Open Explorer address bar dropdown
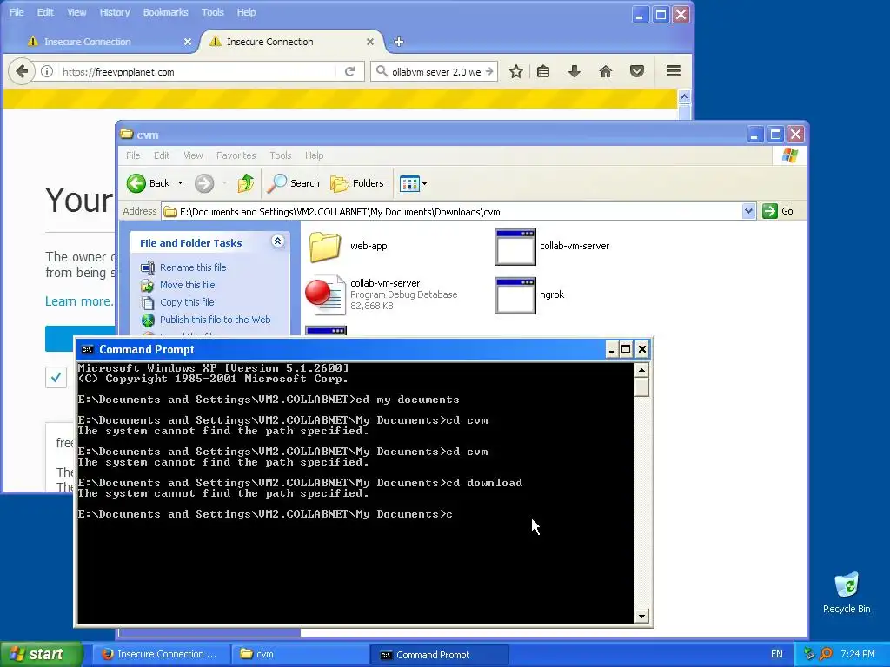The height and width of the screenshot is (667, 890). click(x=748, y=212)
